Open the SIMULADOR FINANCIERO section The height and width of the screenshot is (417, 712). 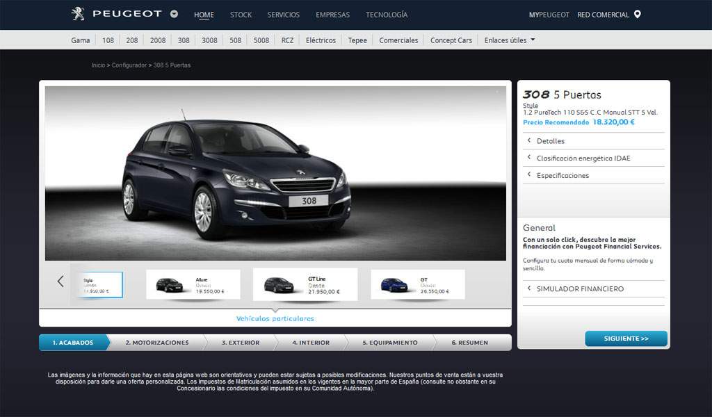pos(594,289)
